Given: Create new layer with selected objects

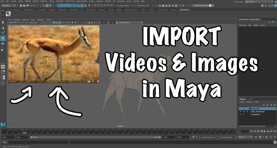Looking at the screenshot, I should coord(275,105).
